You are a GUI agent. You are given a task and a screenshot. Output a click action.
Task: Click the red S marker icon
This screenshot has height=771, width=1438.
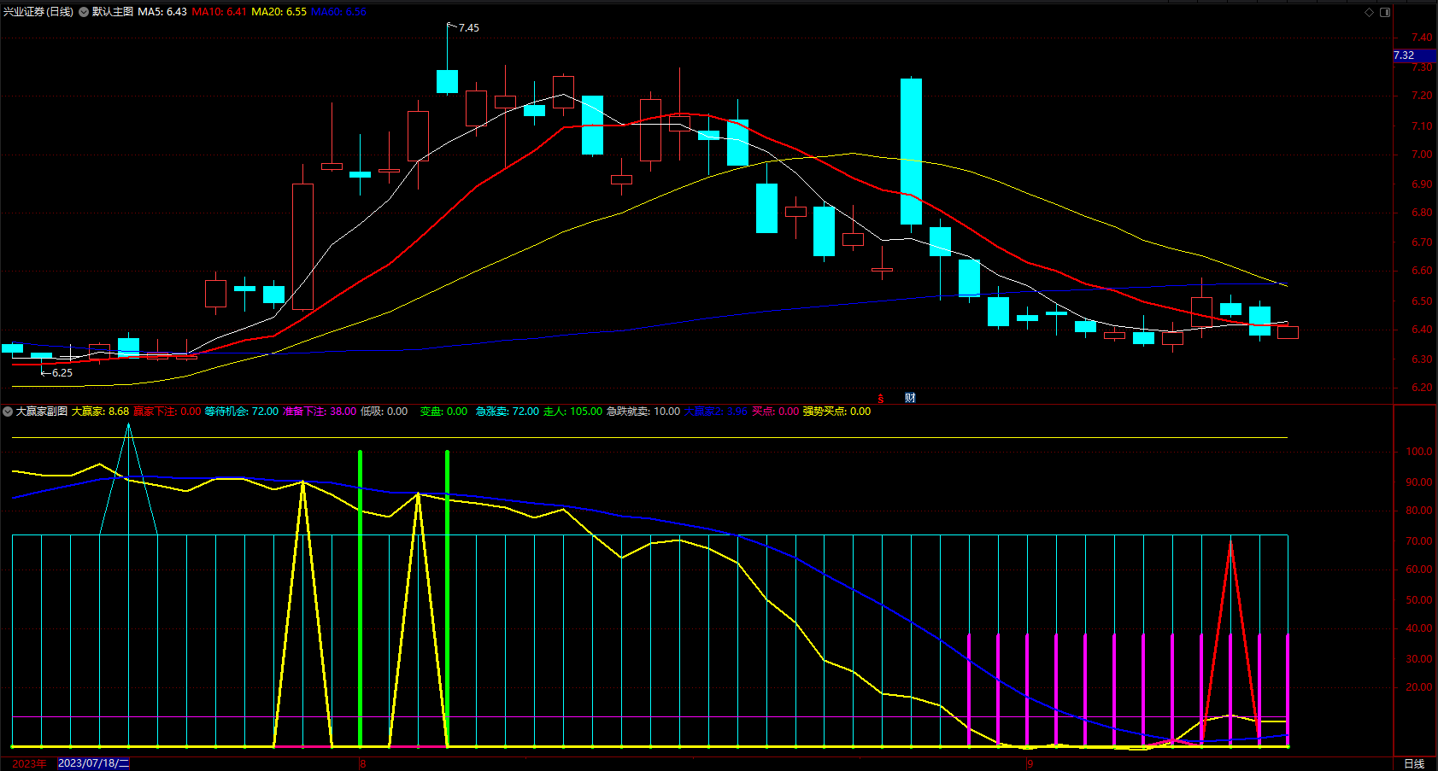click(x=881, y=399)
